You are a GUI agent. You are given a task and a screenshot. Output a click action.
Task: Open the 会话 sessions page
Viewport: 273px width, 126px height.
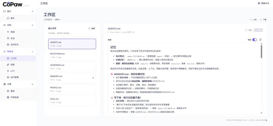18,38
